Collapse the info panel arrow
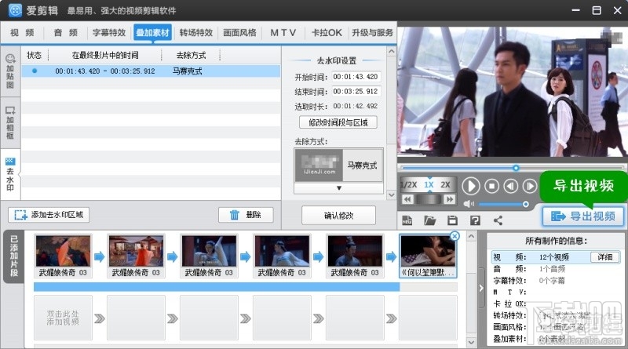The height and width of the screenshot is (349, 628). click(x=481, y=288)
